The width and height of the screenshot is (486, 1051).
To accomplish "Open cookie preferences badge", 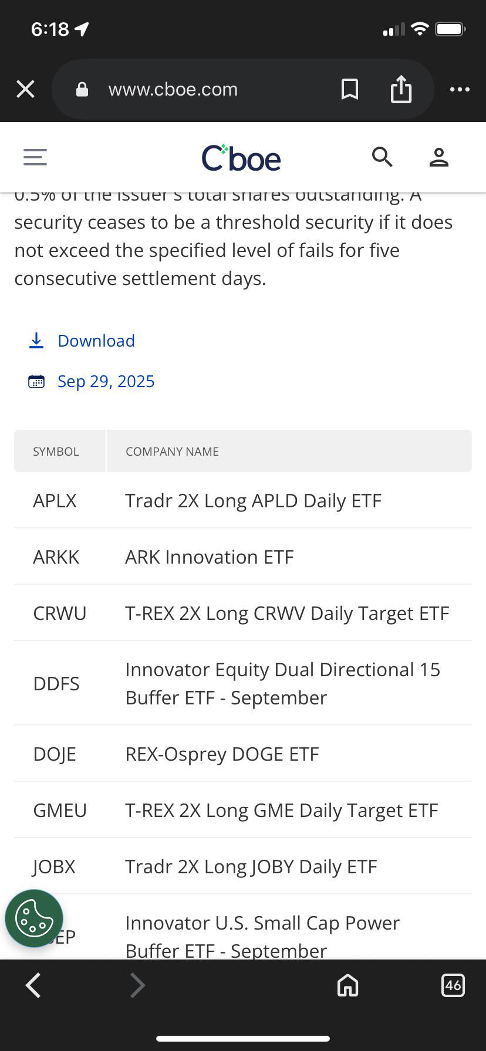I will (x=34, y=918).
